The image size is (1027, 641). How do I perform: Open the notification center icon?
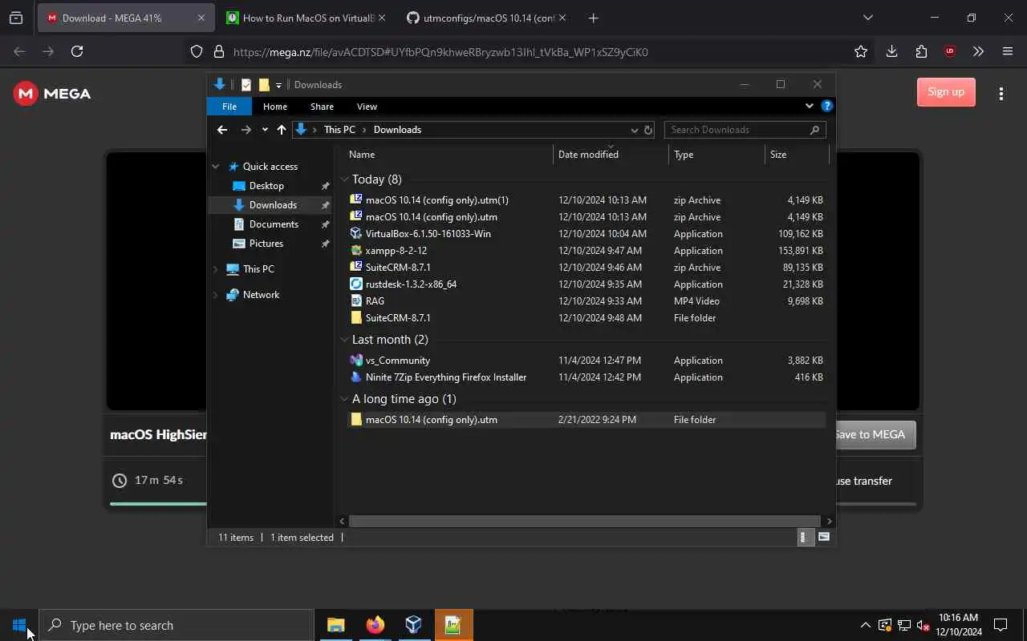(1001, 625)
